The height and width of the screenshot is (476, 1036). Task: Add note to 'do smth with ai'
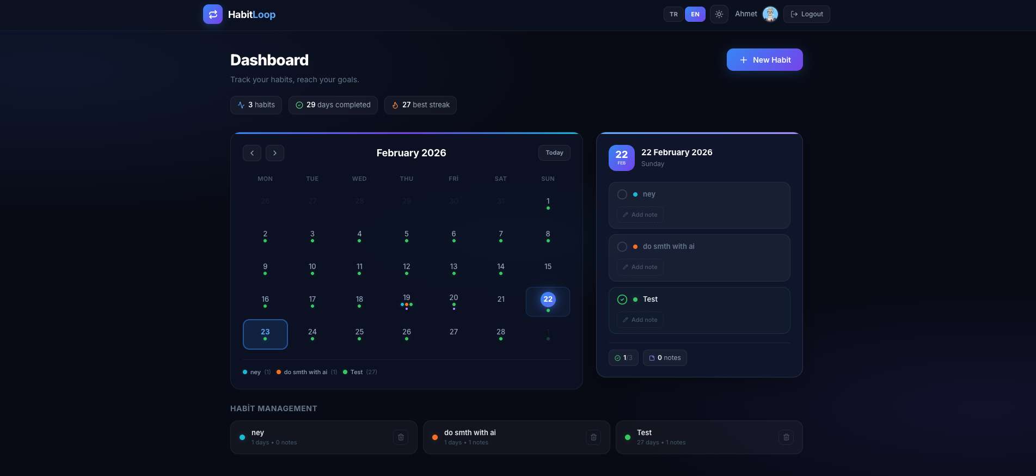click(640, 267)
